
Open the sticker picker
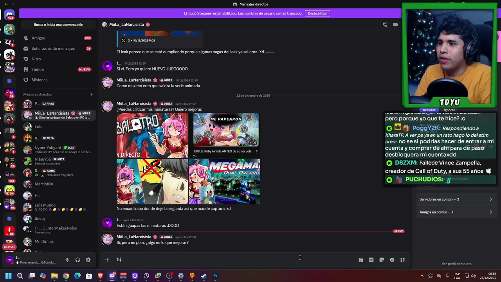[x=382, y=260]
